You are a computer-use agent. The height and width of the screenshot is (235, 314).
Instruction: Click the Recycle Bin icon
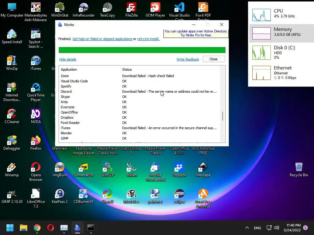click(x=299, y=170)
